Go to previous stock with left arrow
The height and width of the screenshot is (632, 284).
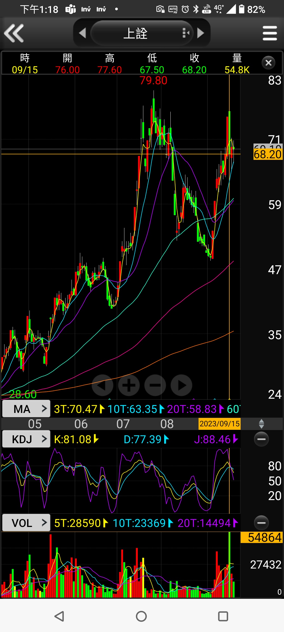click(x=83, y=33)
